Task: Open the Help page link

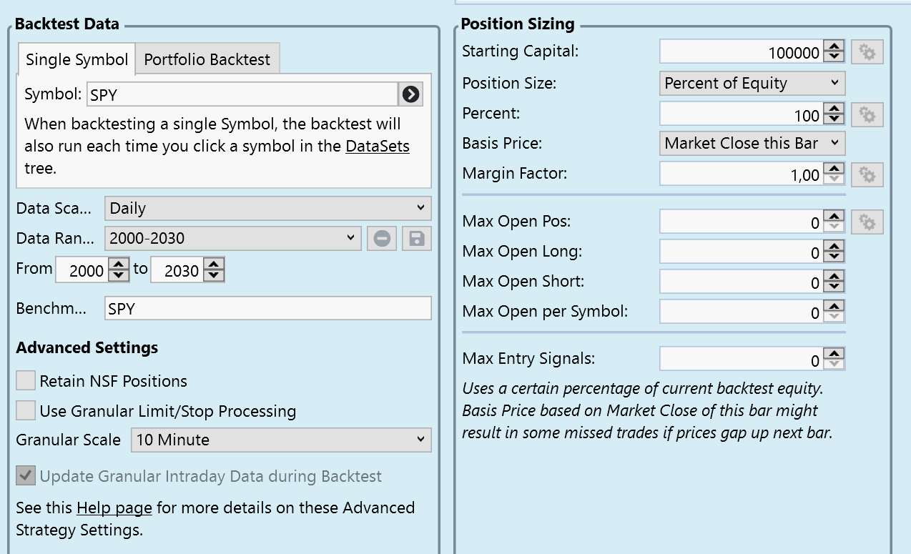Action: click(114, 508)
